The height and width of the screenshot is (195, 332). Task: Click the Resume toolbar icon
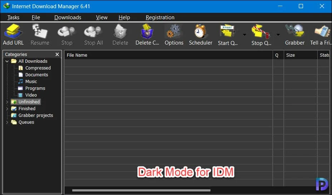40,31
